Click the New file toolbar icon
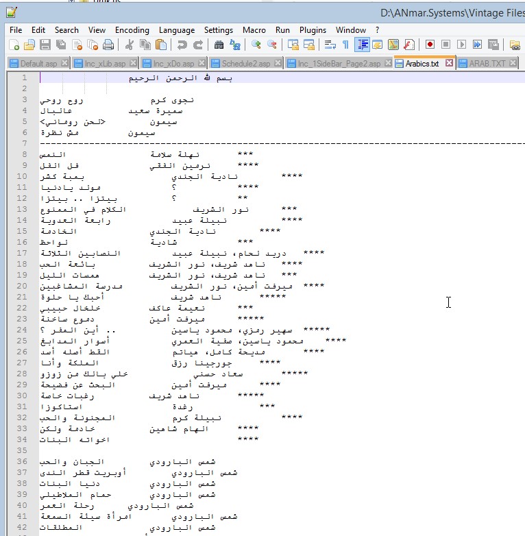Image resolution: width=525 pixels, height=536 pixels. click(14, 45)
